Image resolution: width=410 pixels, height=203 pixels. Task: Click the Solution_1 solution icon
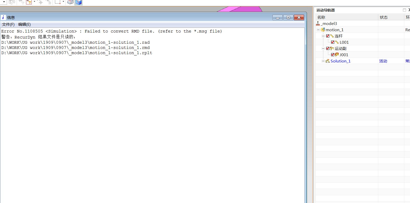click(x=328, y=61)
